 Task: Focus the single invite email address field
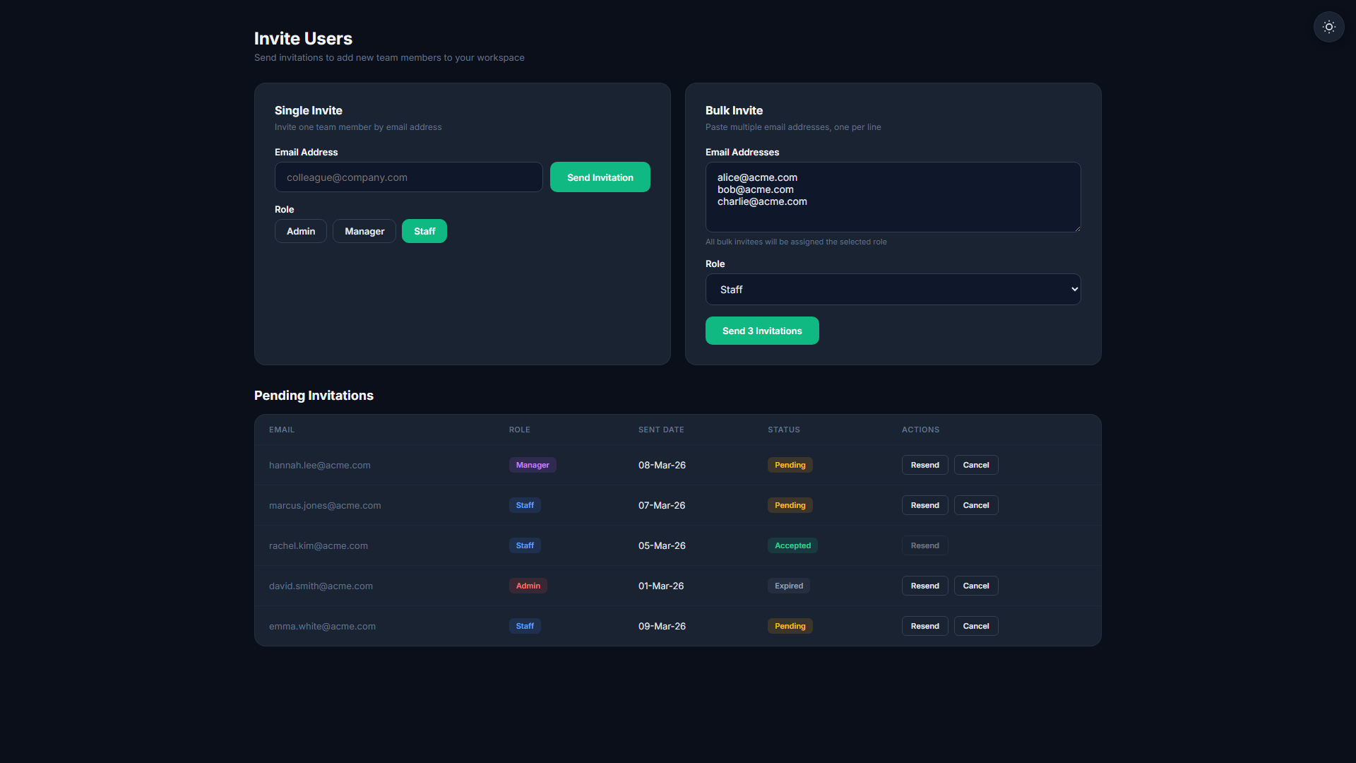click(x=408, y=177)
